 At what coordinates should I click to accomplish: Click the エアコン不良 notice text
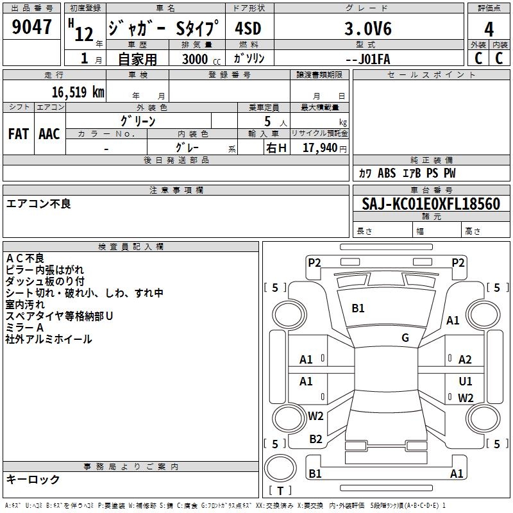tap(38, 204)
